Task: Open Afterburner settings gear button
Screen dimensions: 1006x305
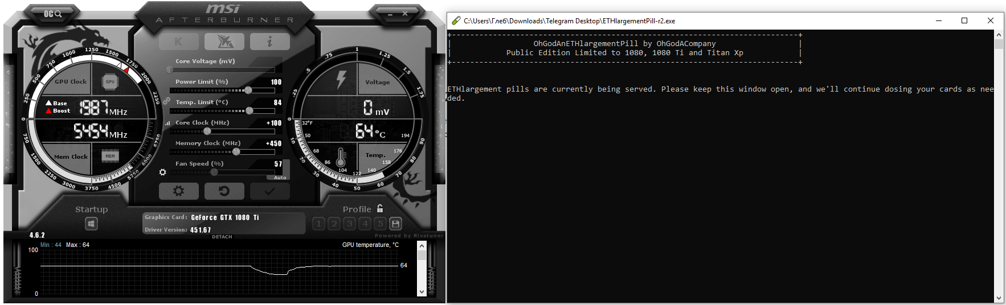Action: [178, 191]
